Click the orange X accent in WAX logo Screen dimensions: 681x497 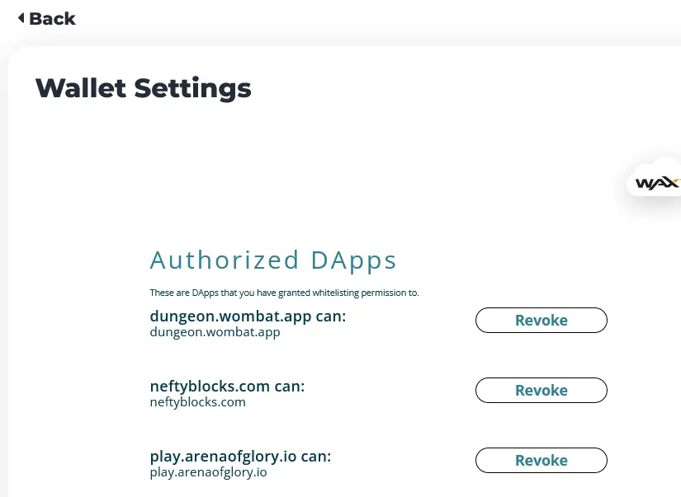[674, 182]
